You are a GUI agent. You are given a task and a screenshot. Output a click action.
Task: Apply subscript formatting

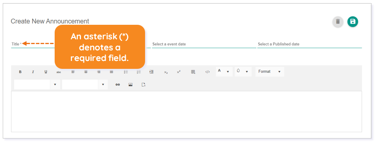coord(166,72)
